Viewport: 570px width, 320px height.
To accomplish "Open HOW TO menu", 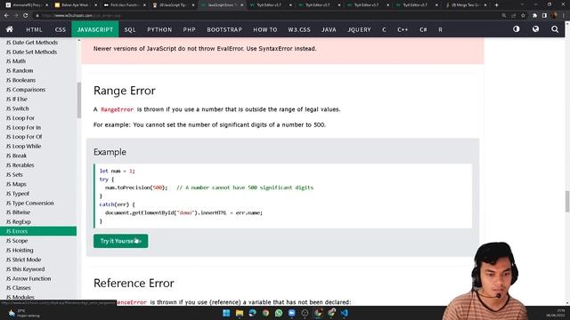I will [x=265, y=29].
